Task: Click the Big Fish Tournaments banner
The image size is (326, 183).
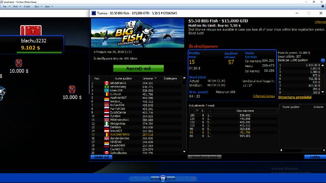Action: pyautogui.click(x=138, y=33)
